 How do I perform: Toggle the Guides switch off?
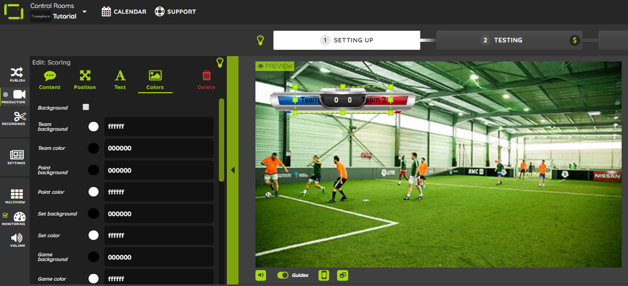tap(283, 275)
